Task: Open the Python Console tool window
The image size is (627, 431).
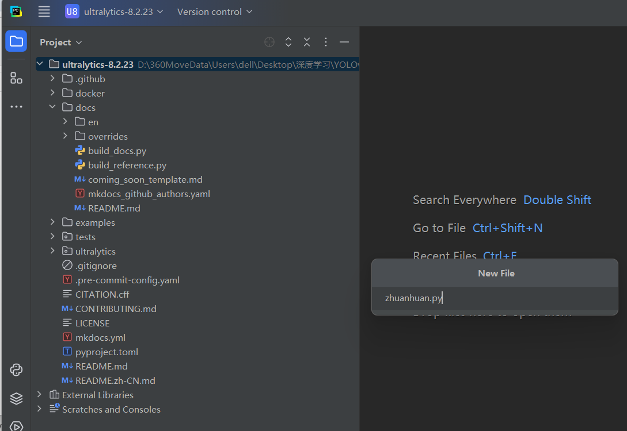Action: (16, 370)
